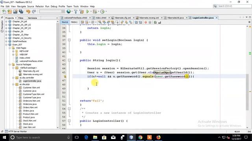Image resolution: width=252 pixels, height=141 pixels.
Task: Click the Open Project toolbar icon
Action: 15,11
